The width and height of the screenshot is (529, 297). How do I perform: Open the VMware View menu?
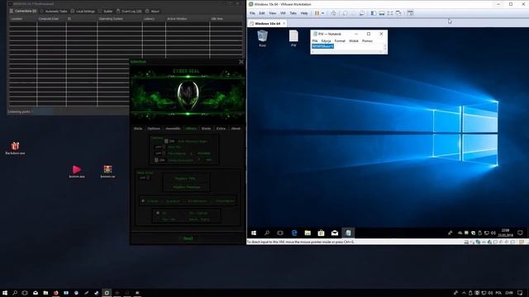(x=272, y=13)
